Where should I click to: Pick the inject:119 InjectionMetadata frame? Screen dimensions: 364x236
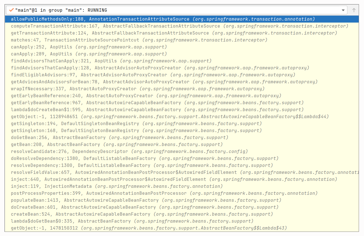pyautogui.click(x=116, y=186)
